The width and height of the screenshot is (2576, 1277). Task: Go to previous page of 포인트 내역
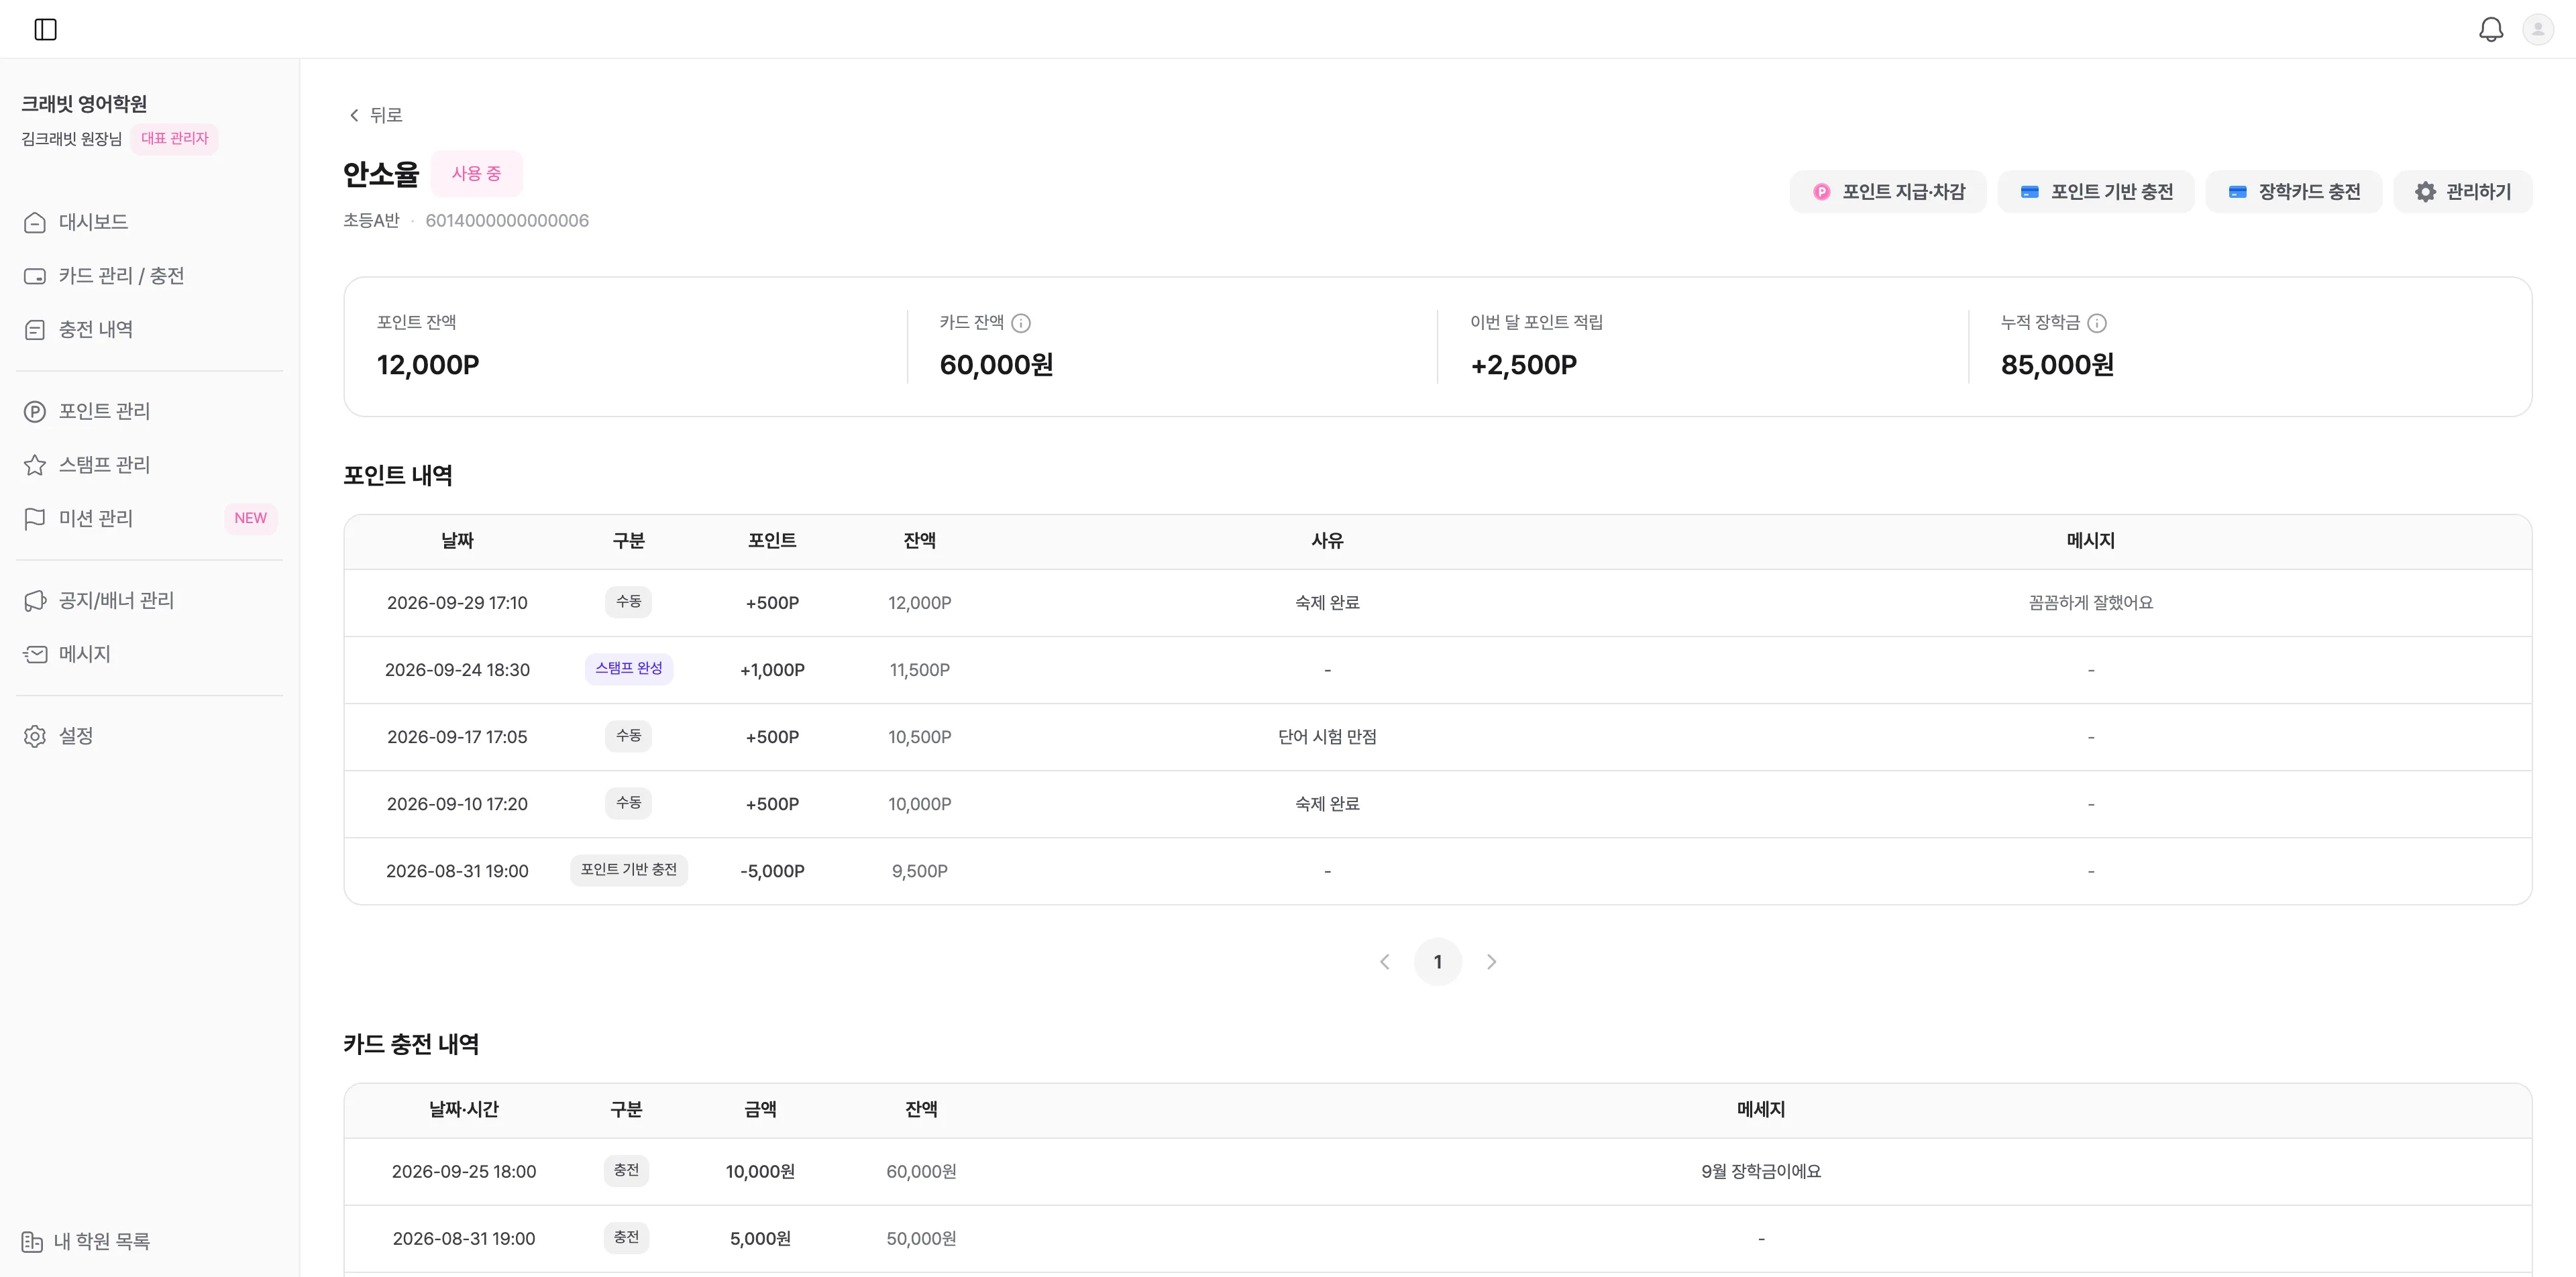point(1384,962)
